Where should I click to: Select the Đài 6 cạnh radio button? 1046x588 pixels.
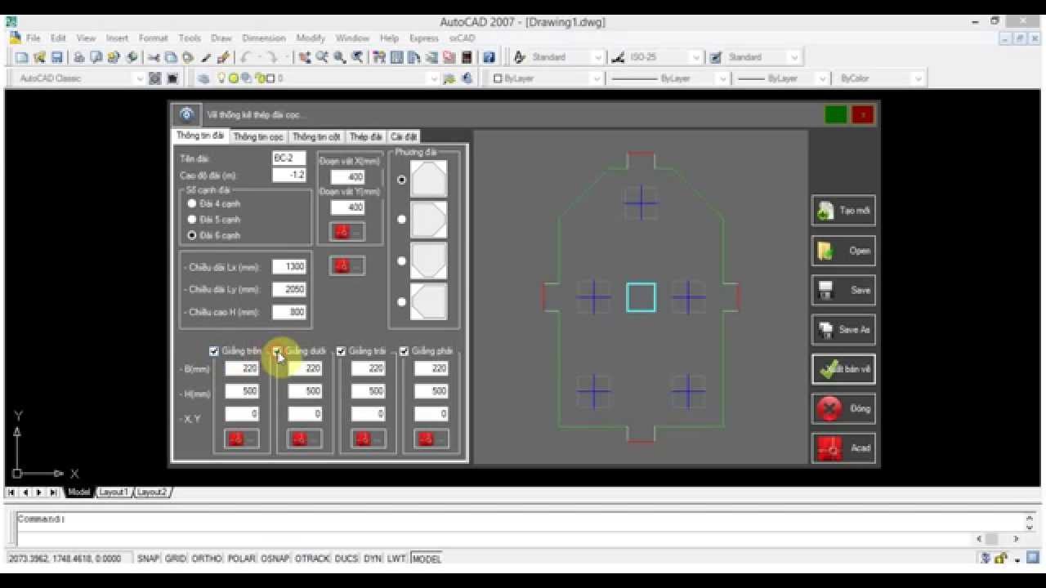(x=192, y=235)
